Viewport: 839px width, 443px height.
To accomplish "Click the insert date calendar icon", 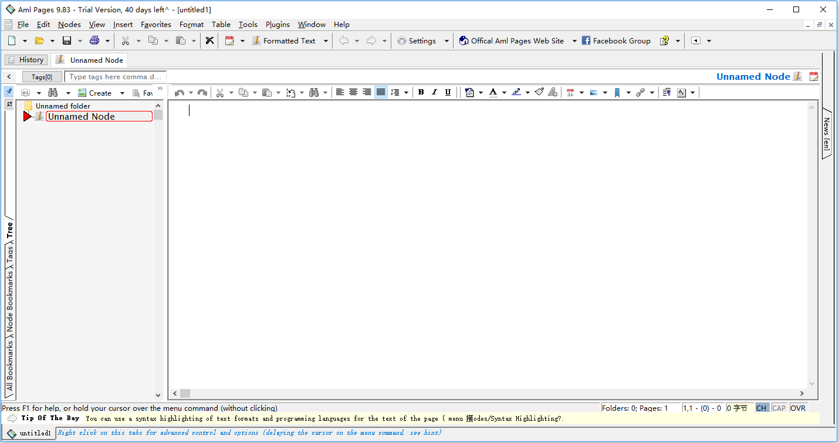I will (570, 93).
